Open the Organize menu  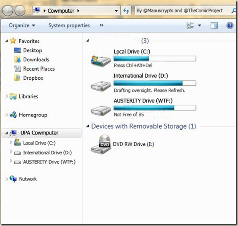[22, 25]
